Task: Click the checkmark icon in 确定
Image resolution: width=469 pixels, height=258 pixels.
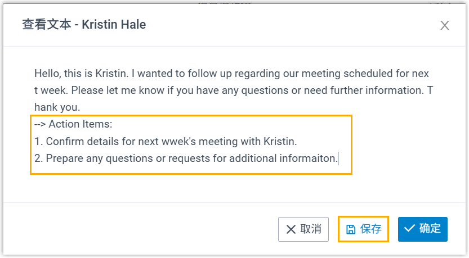Action: tap(409, 228)
